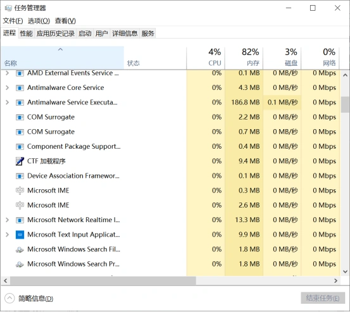Sort by the 名称 column header
The width and height of the screenshot is (350, 312).
[x=63, y=58]
